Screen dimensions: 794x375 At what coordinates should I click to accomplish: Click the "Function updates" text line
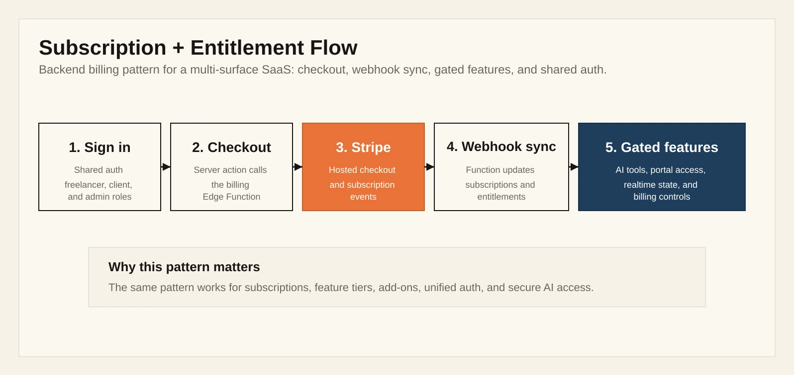coord(500,170)
